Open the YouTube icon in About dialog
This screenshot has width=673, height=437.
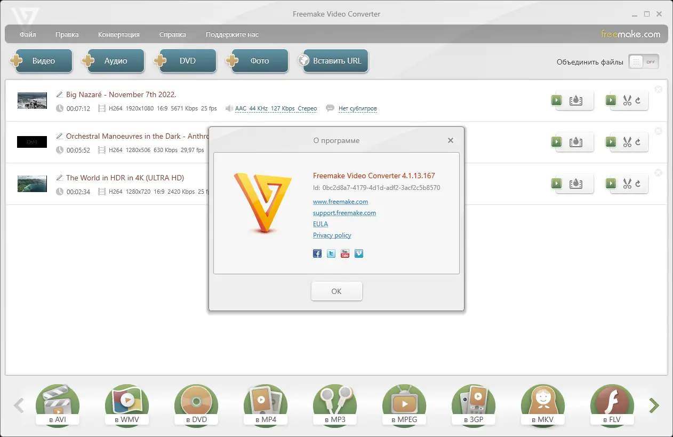pos(345,253)
